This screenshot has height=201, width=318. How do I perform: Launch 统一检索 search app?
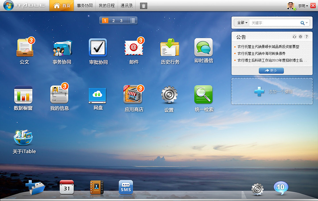[203, 94]
